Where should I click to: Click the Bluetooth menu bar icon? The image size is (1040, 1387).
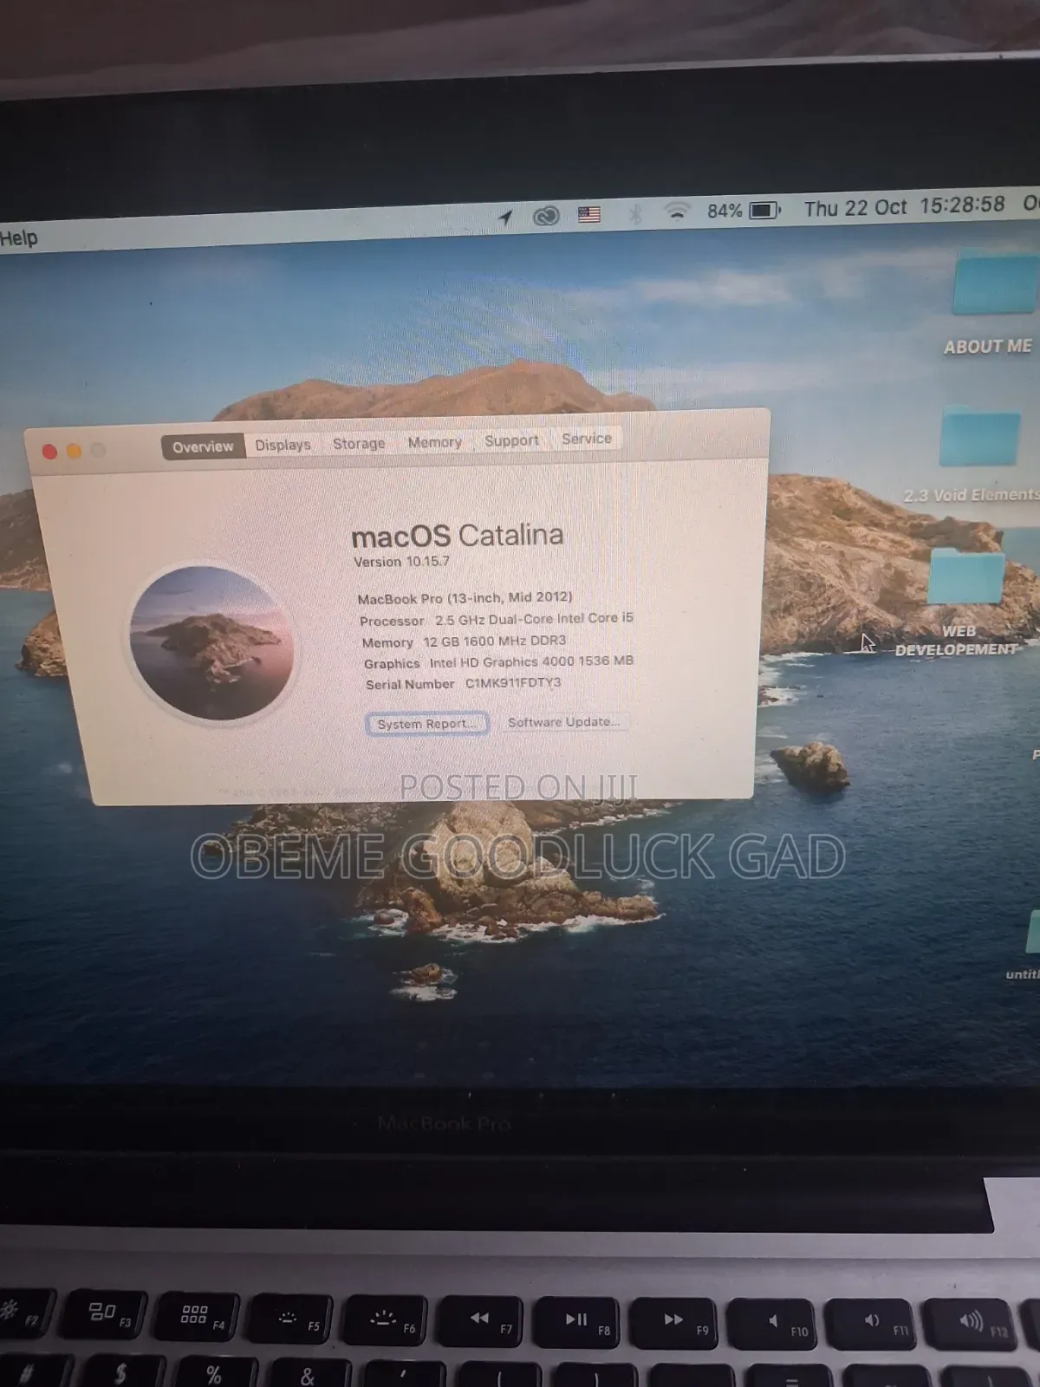tap(635, 212)
